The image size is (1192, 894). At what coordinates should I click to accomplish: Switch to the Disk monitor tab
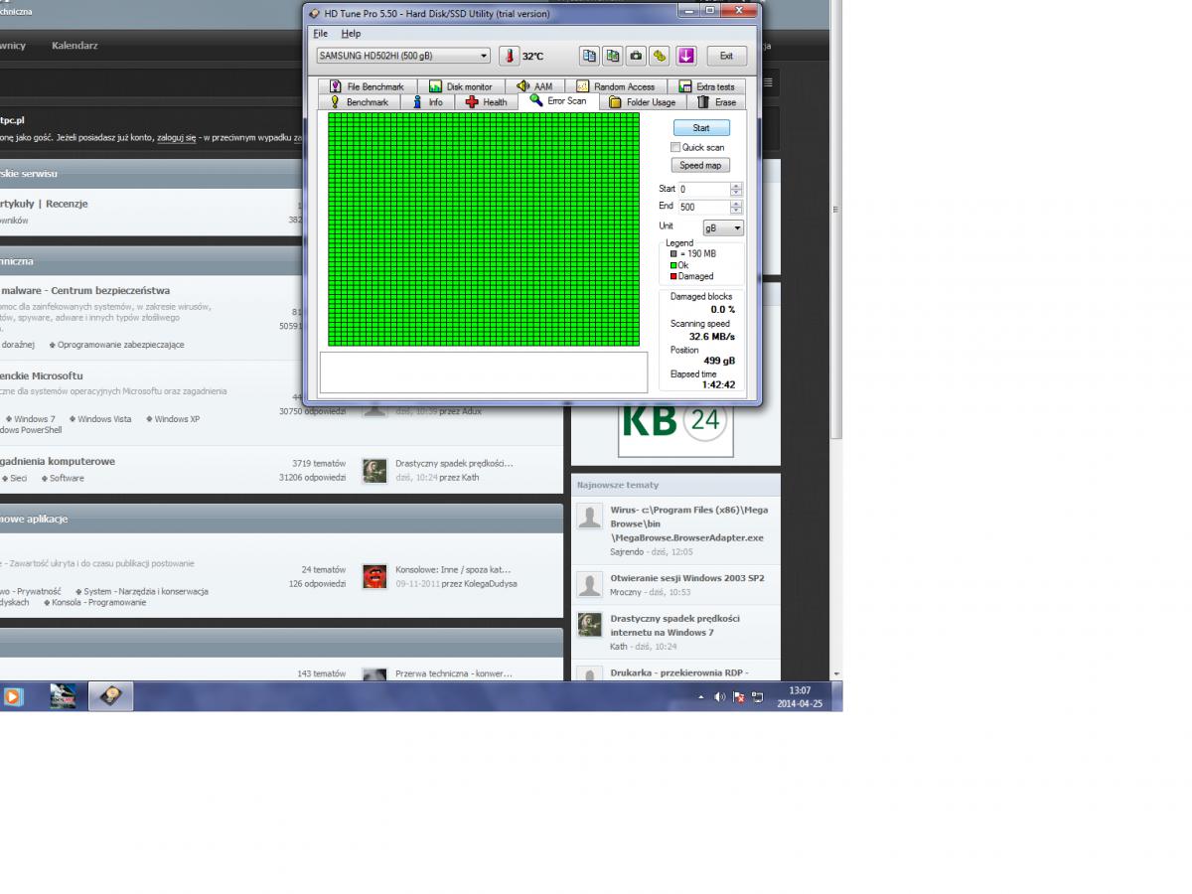pos(461,86)
